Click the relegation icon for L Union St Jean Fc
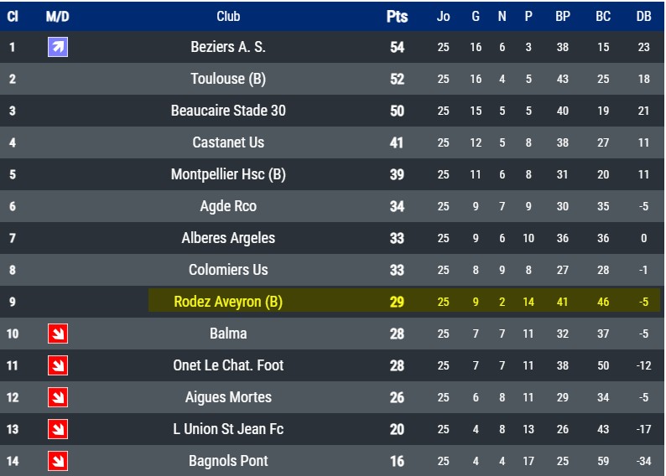 tap(58, 429)
